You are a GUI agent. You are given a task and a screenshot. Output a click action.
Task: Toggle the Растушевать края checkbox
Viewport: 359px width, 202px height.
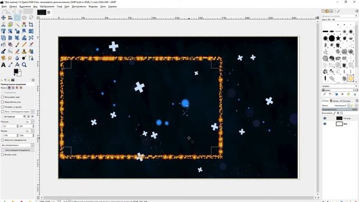[2, 97]
